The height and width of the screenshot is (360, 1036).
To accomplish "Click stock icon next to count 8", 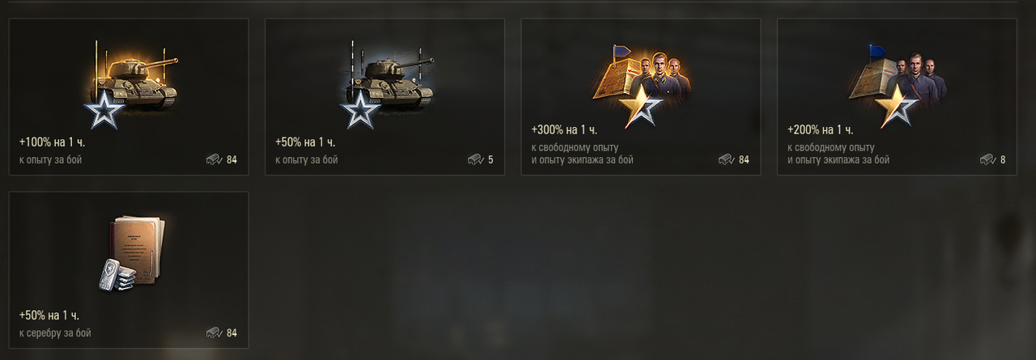I will 988,159.
